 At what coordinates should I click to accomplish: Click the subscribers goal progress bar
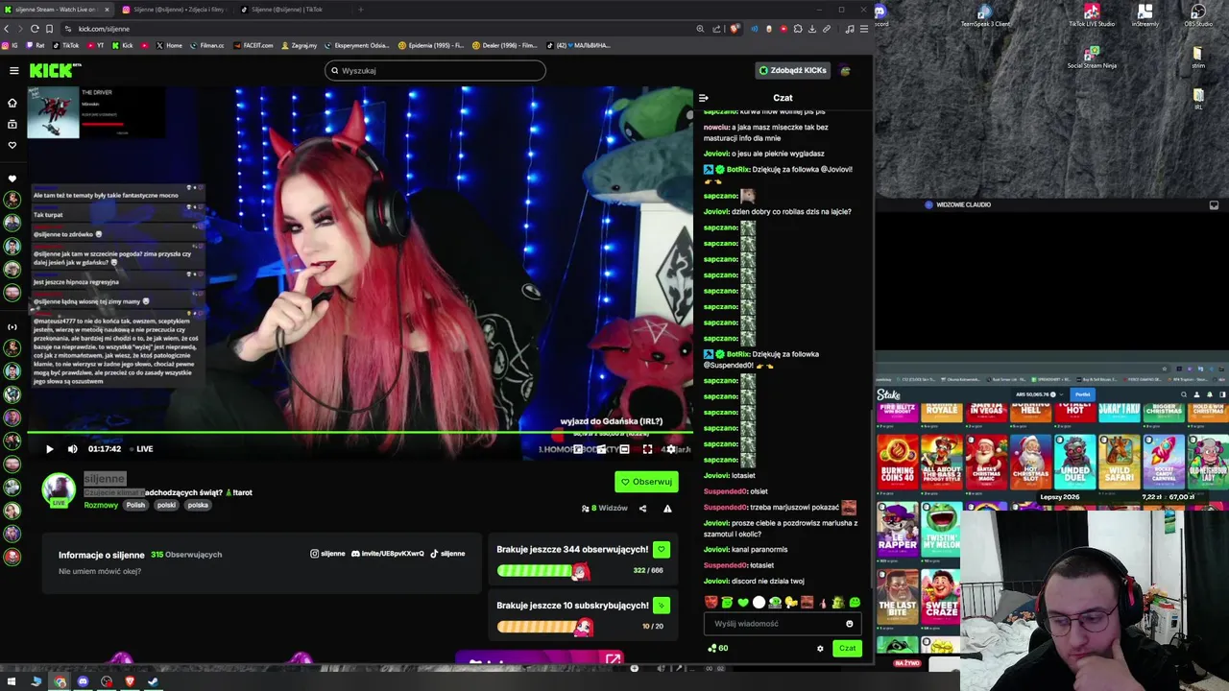click(x=543, y=627)
